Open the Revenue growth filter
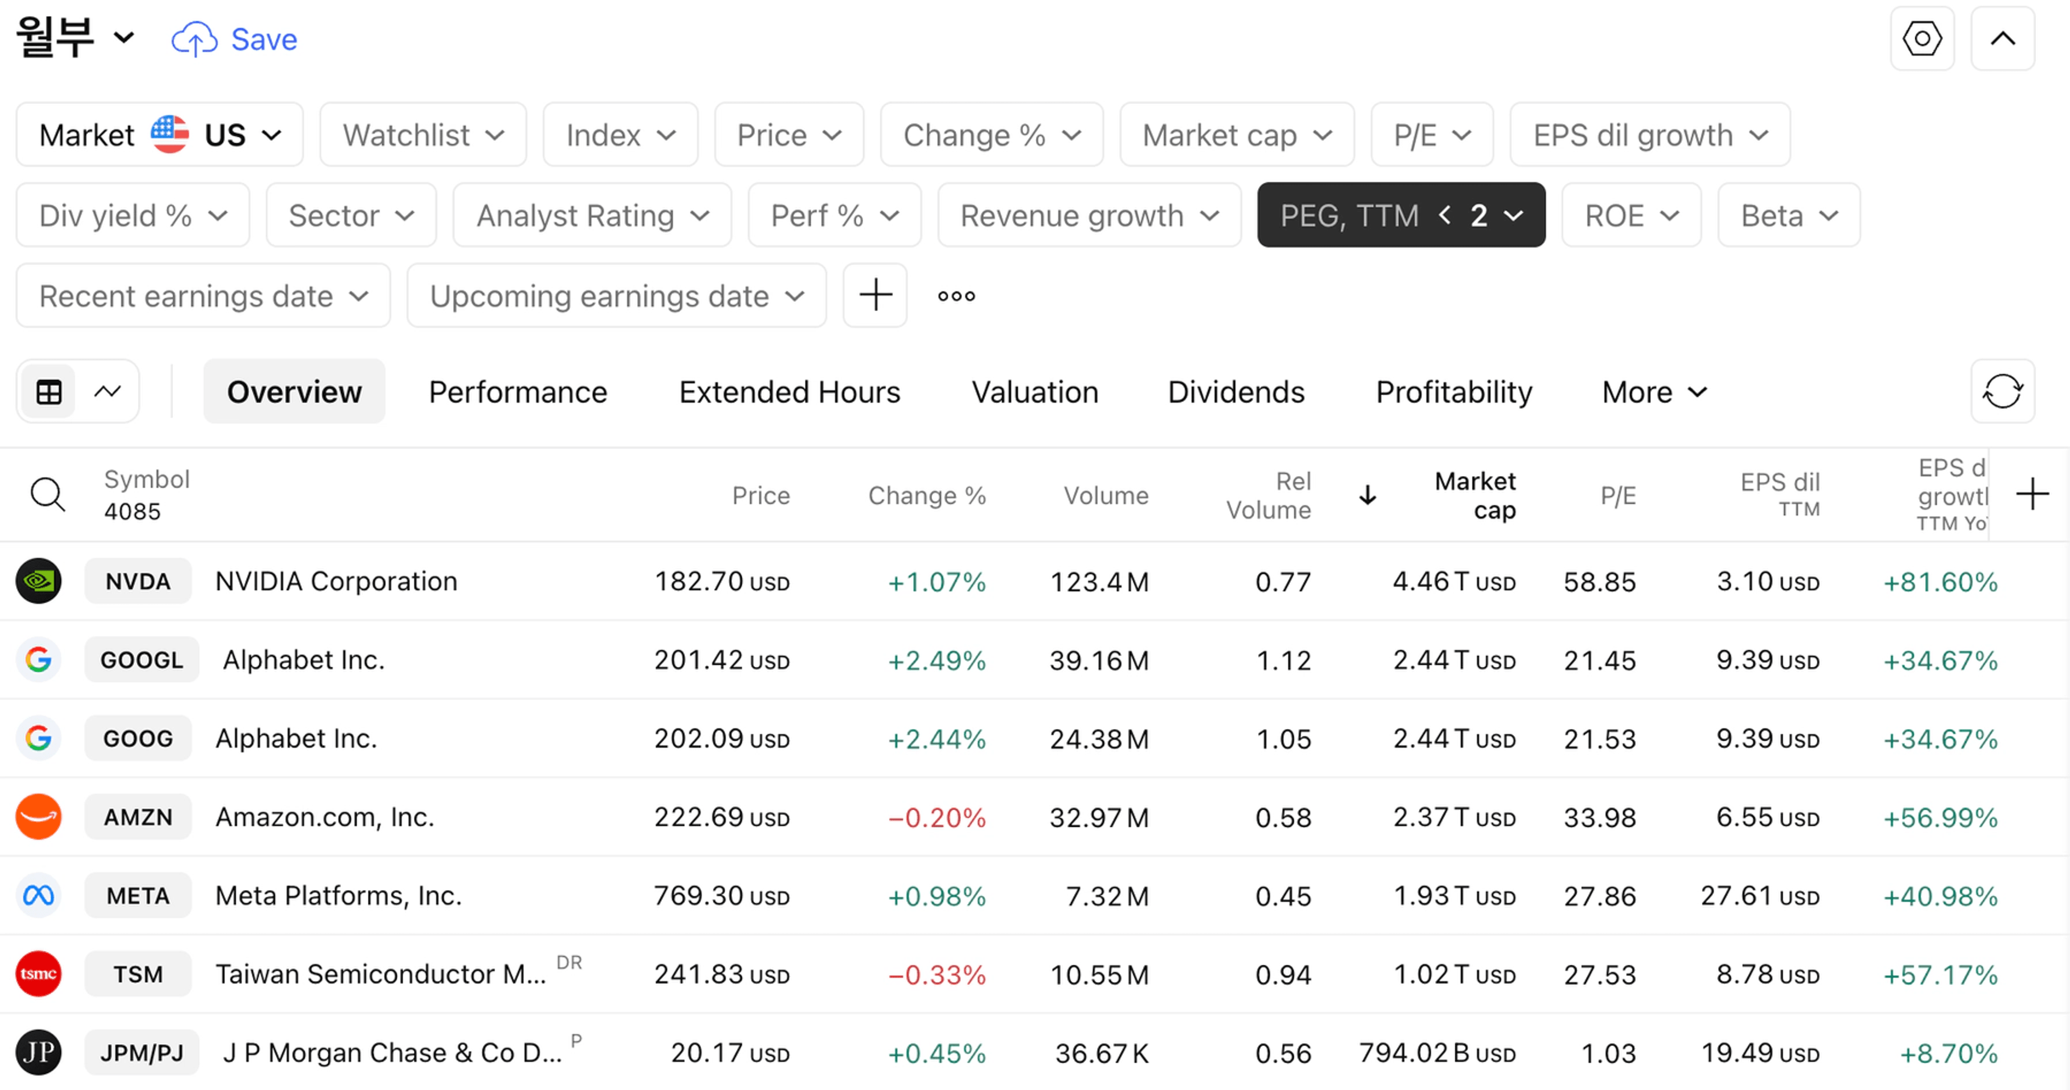Image resolution: width=2070 pixels, height=1090 pixels. pos(1089,215)
